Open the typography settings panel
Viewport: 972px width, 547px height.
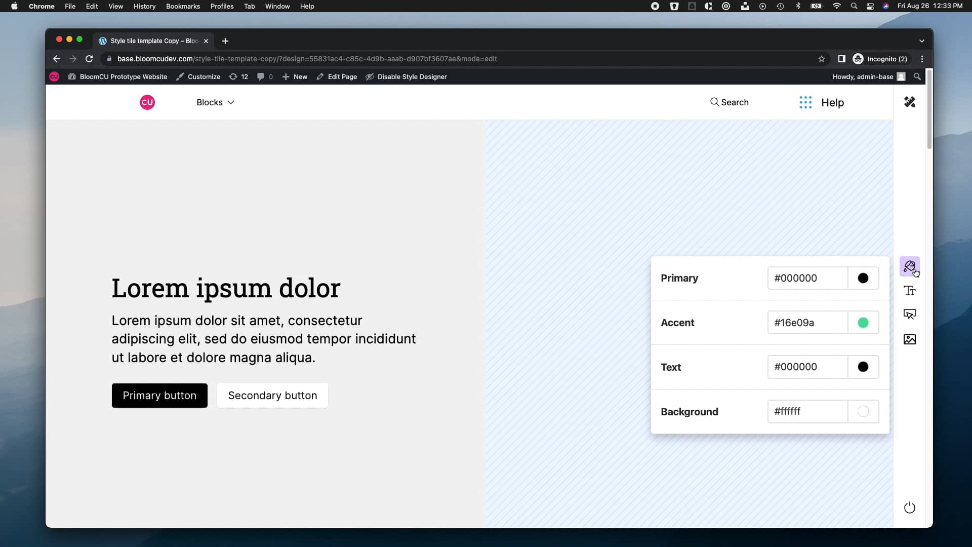coord(910,291)
